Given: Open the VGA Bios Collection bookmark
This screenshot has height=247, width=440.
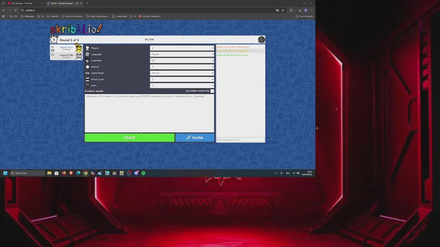Looking at the screenshot, I should click(150, 16).
